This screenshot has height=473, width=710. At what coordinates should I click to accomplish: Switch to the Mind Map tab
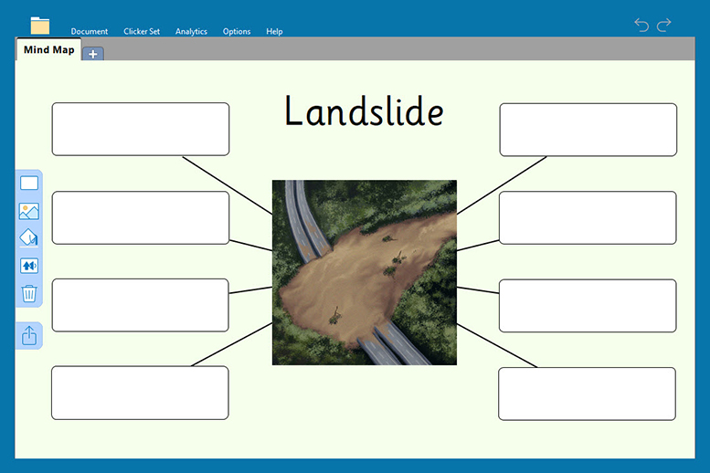[49, 50]
